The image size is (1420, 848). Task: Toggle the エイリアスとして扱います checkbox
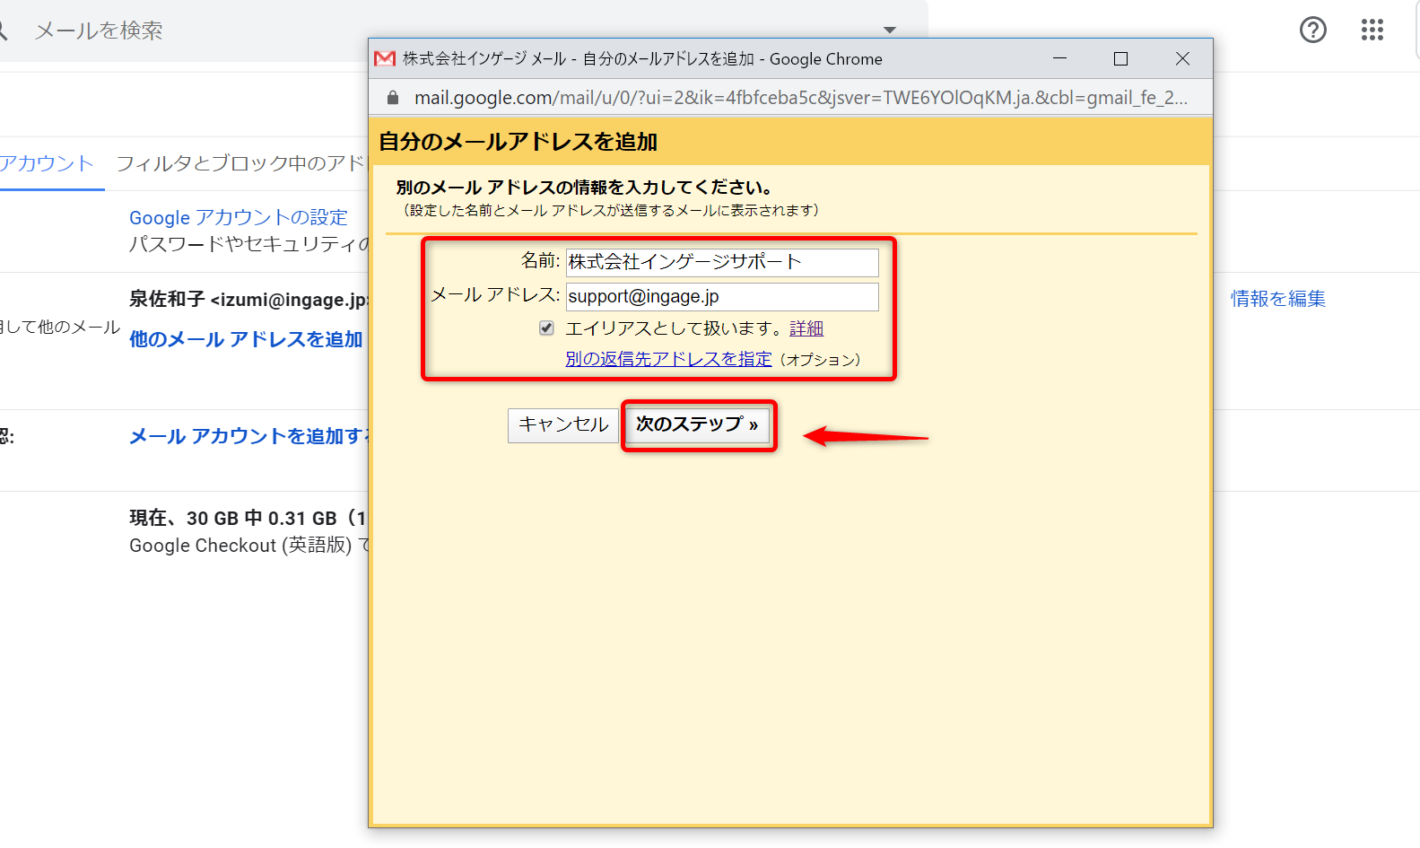[x=546, y=328]
